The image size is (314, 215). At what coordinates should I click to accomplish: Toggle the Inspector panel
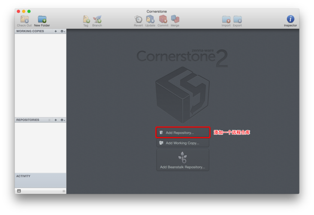[x=290, y=19]
